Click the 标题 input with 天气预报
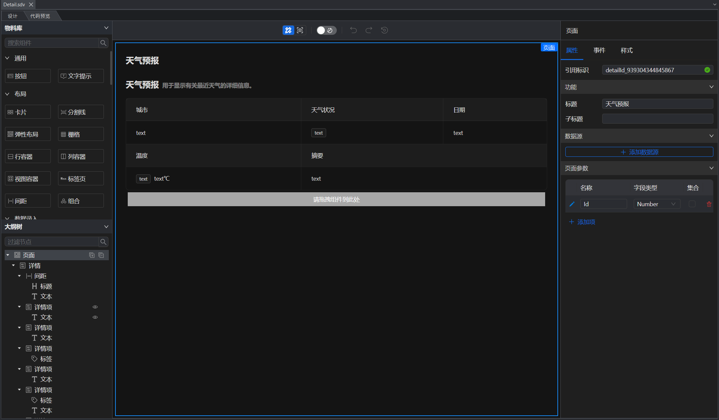 [658, 104]
